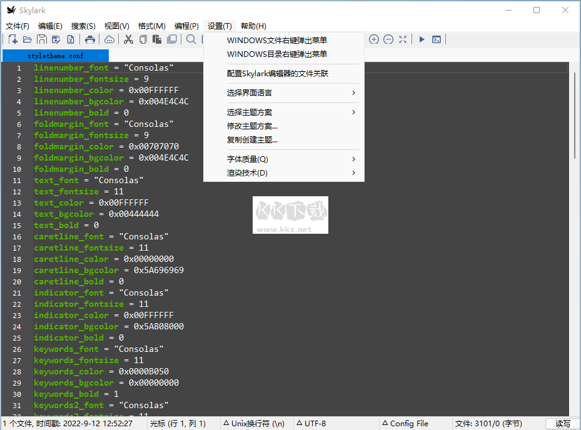
Task: Open the 文件(F) menu
Action: click(16, 26)
